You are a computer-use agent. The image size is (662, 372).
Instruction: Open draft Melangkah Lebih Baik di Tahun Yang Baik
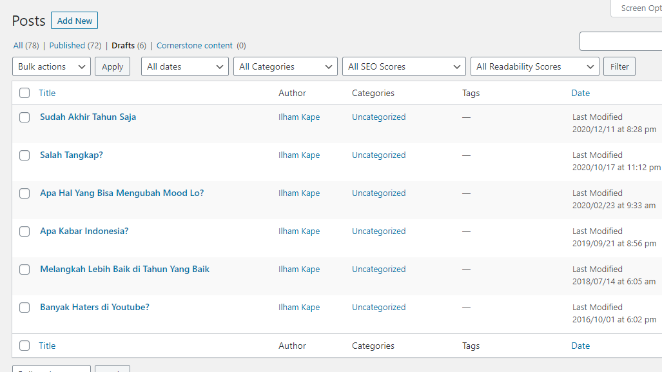(124, 269)
